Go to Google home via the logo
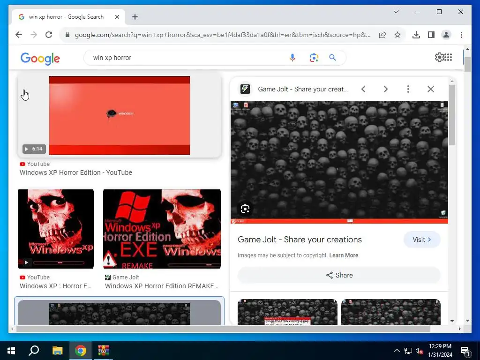The width and height of the screenshot is (480, 360). [x=40, y=58]
